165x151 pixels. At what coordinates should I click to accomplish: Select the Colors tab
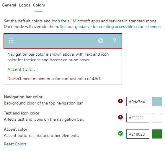[x=39, y=5]
